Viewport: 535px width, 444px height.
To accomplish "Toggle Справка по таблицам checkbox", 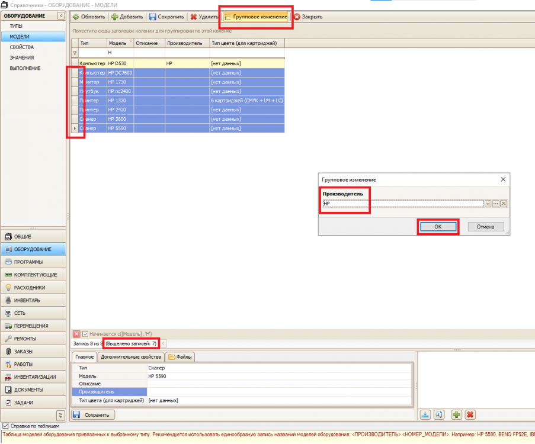I will tap(5, 426).
